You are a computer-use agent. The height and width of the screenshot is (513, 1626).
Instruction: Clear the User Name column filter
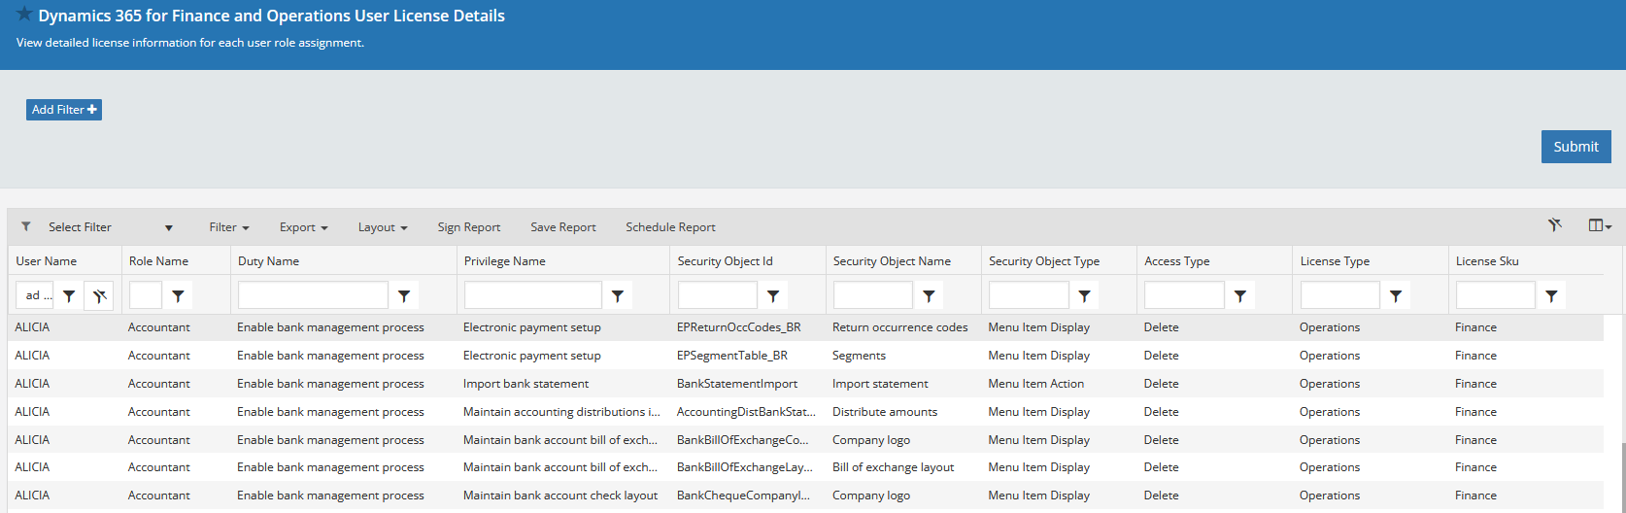coord(99,296)
